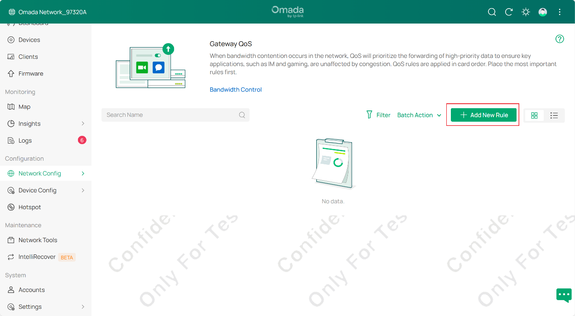
Task: Open the Batch Action dropdown
Action: coord(418,115)
